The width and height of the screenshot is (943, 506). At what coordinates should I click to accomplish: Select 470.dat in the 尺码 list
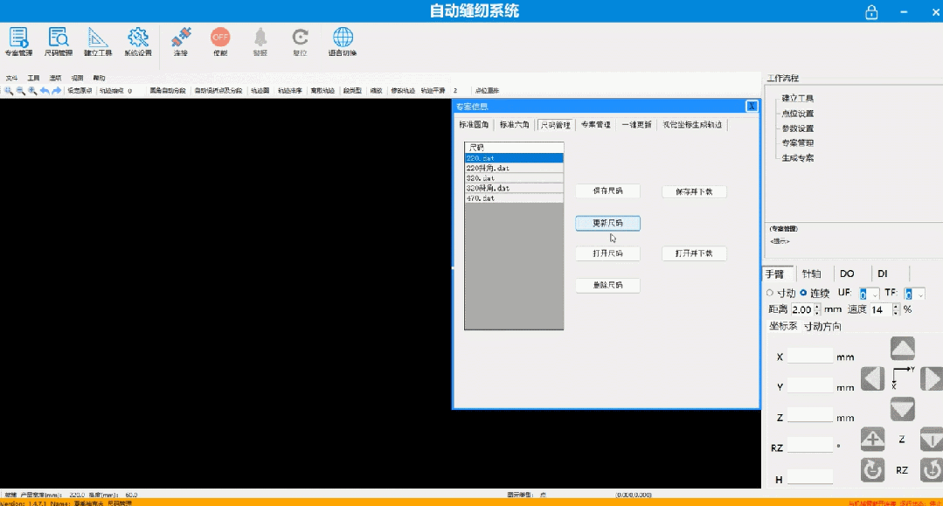(514, 198)
